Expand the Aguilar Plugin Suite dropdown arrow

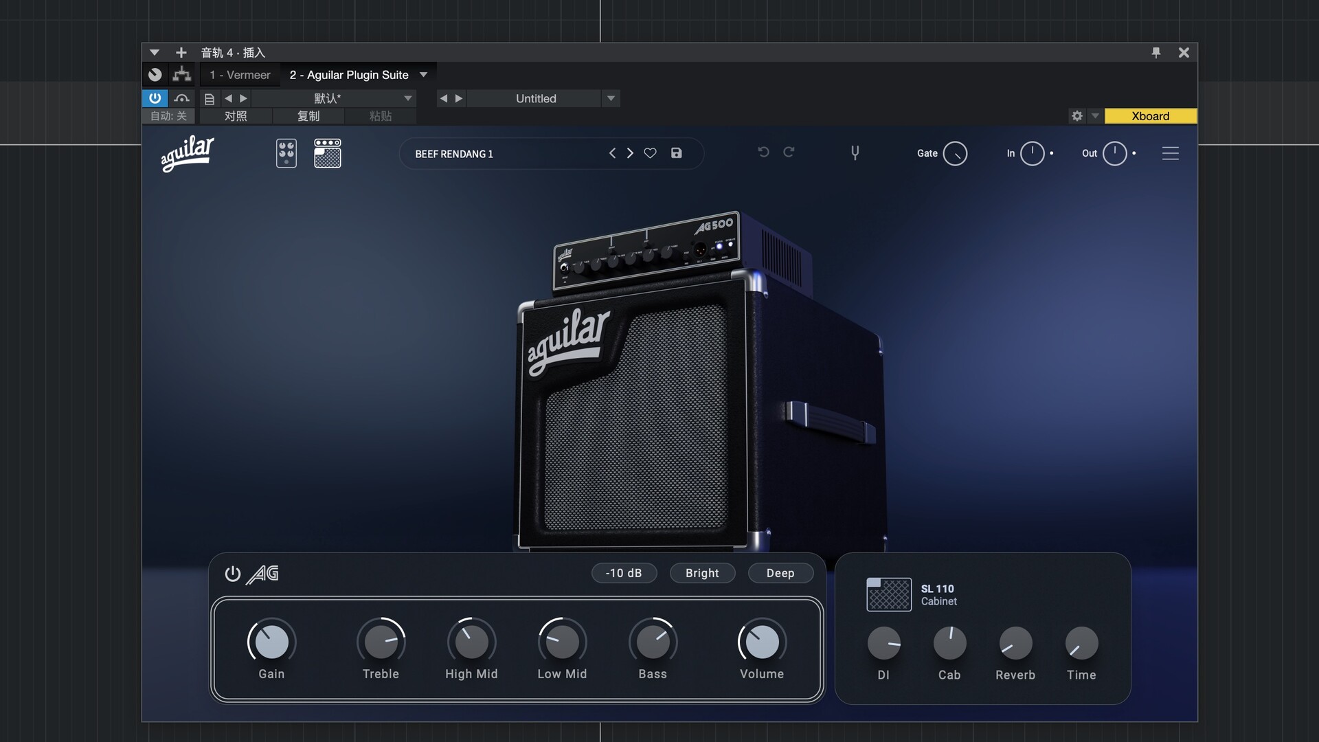pos(423,75)
